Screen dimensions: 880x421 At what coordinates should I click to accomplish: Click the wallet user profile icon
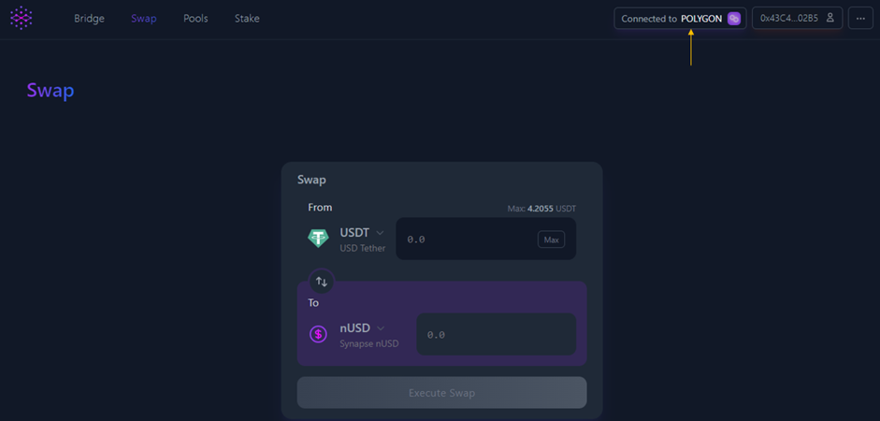(x=830, y=18)
